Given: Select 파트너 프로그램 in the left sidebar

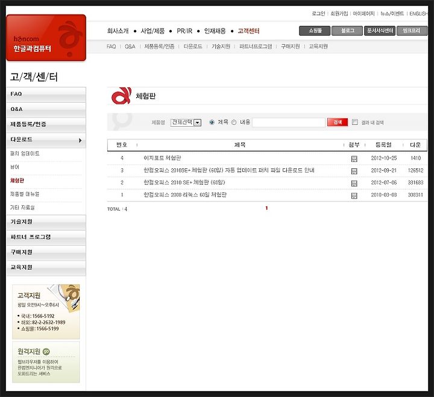Looking at the screenshot, I should tap(46, 238).
